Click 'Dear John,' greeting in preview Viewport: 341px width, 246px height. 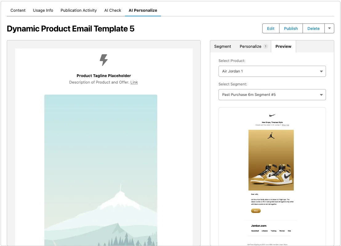coord(255,194)
